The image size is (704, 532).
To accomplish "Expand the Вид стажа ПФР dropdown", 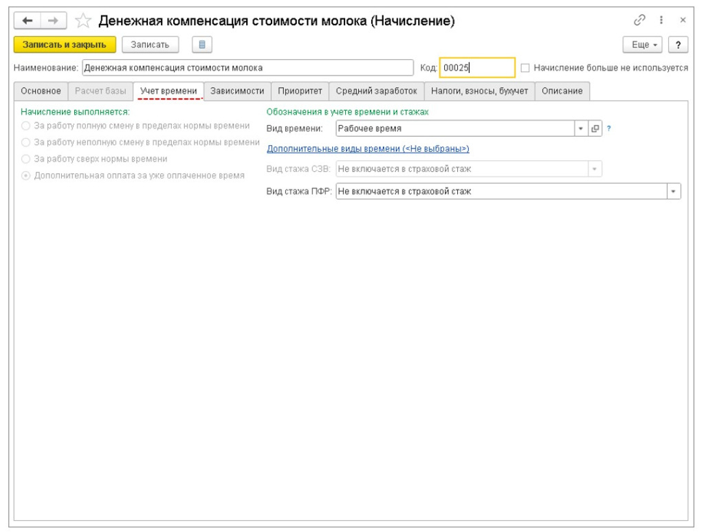I will coord(673,192).
